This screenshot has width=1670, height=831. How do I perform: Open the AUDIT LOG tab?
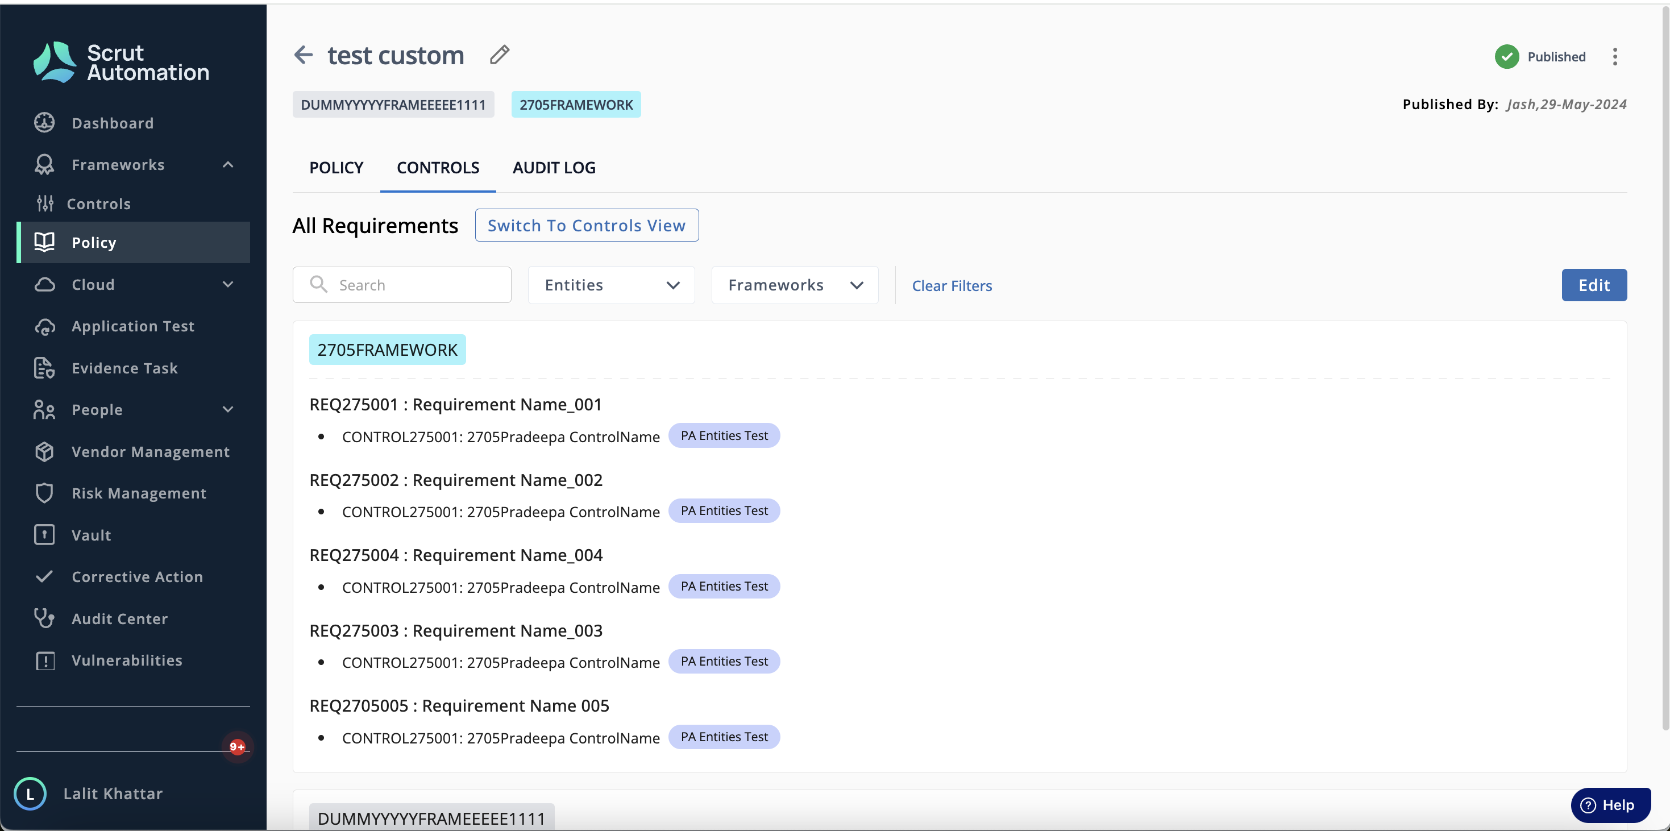(x=554, y=168)
